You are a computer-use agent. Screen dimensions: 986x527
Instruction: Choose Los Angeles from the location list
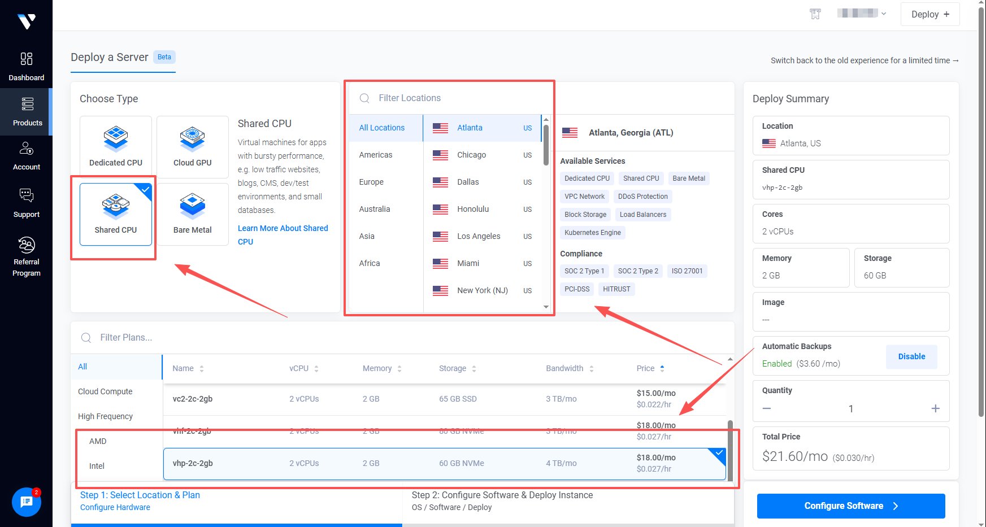pos(482,236)
